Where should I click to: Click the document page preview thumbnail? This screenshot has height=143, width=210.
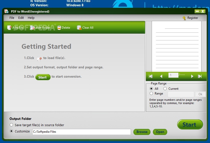pos(176,46)
